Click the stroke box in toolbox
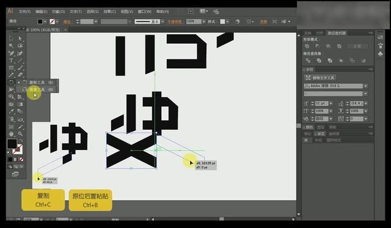391x228 pixels. (x=18, y=149)
